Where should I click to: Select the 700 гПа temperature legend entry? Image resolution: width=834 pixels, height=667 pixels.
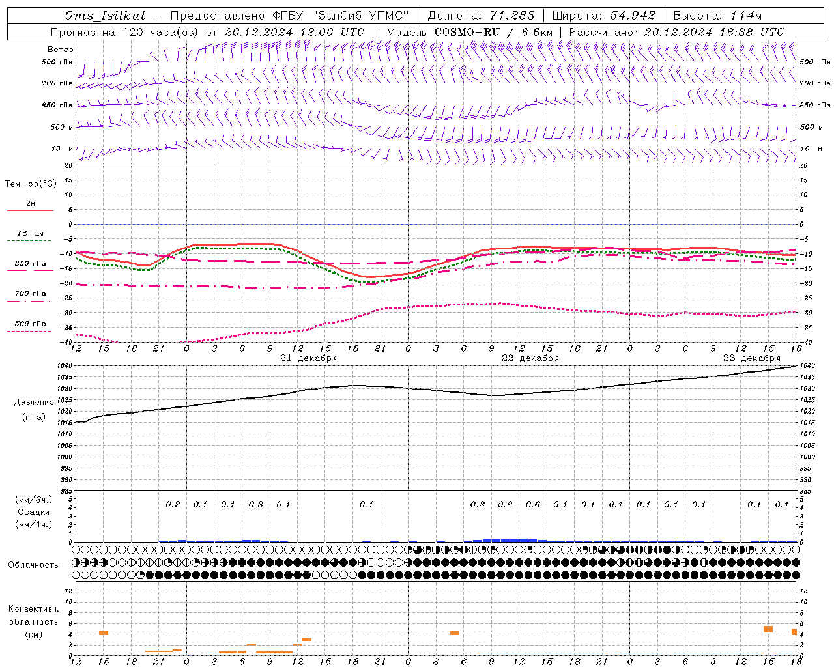pos(31,294)
